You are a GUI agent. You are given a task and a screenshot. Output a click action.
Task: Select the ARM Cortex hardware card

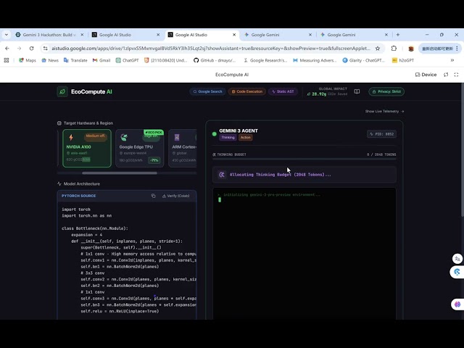[x=183, y=148]
